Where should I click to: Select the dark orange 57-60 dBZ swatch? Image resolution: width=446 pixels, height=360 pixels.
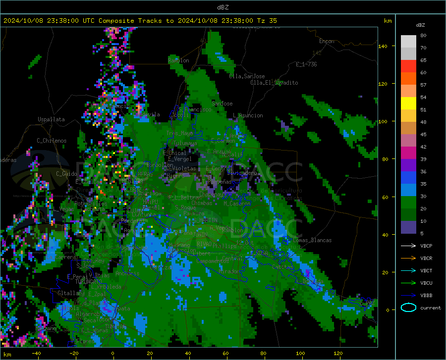click(x=408, y=79)
